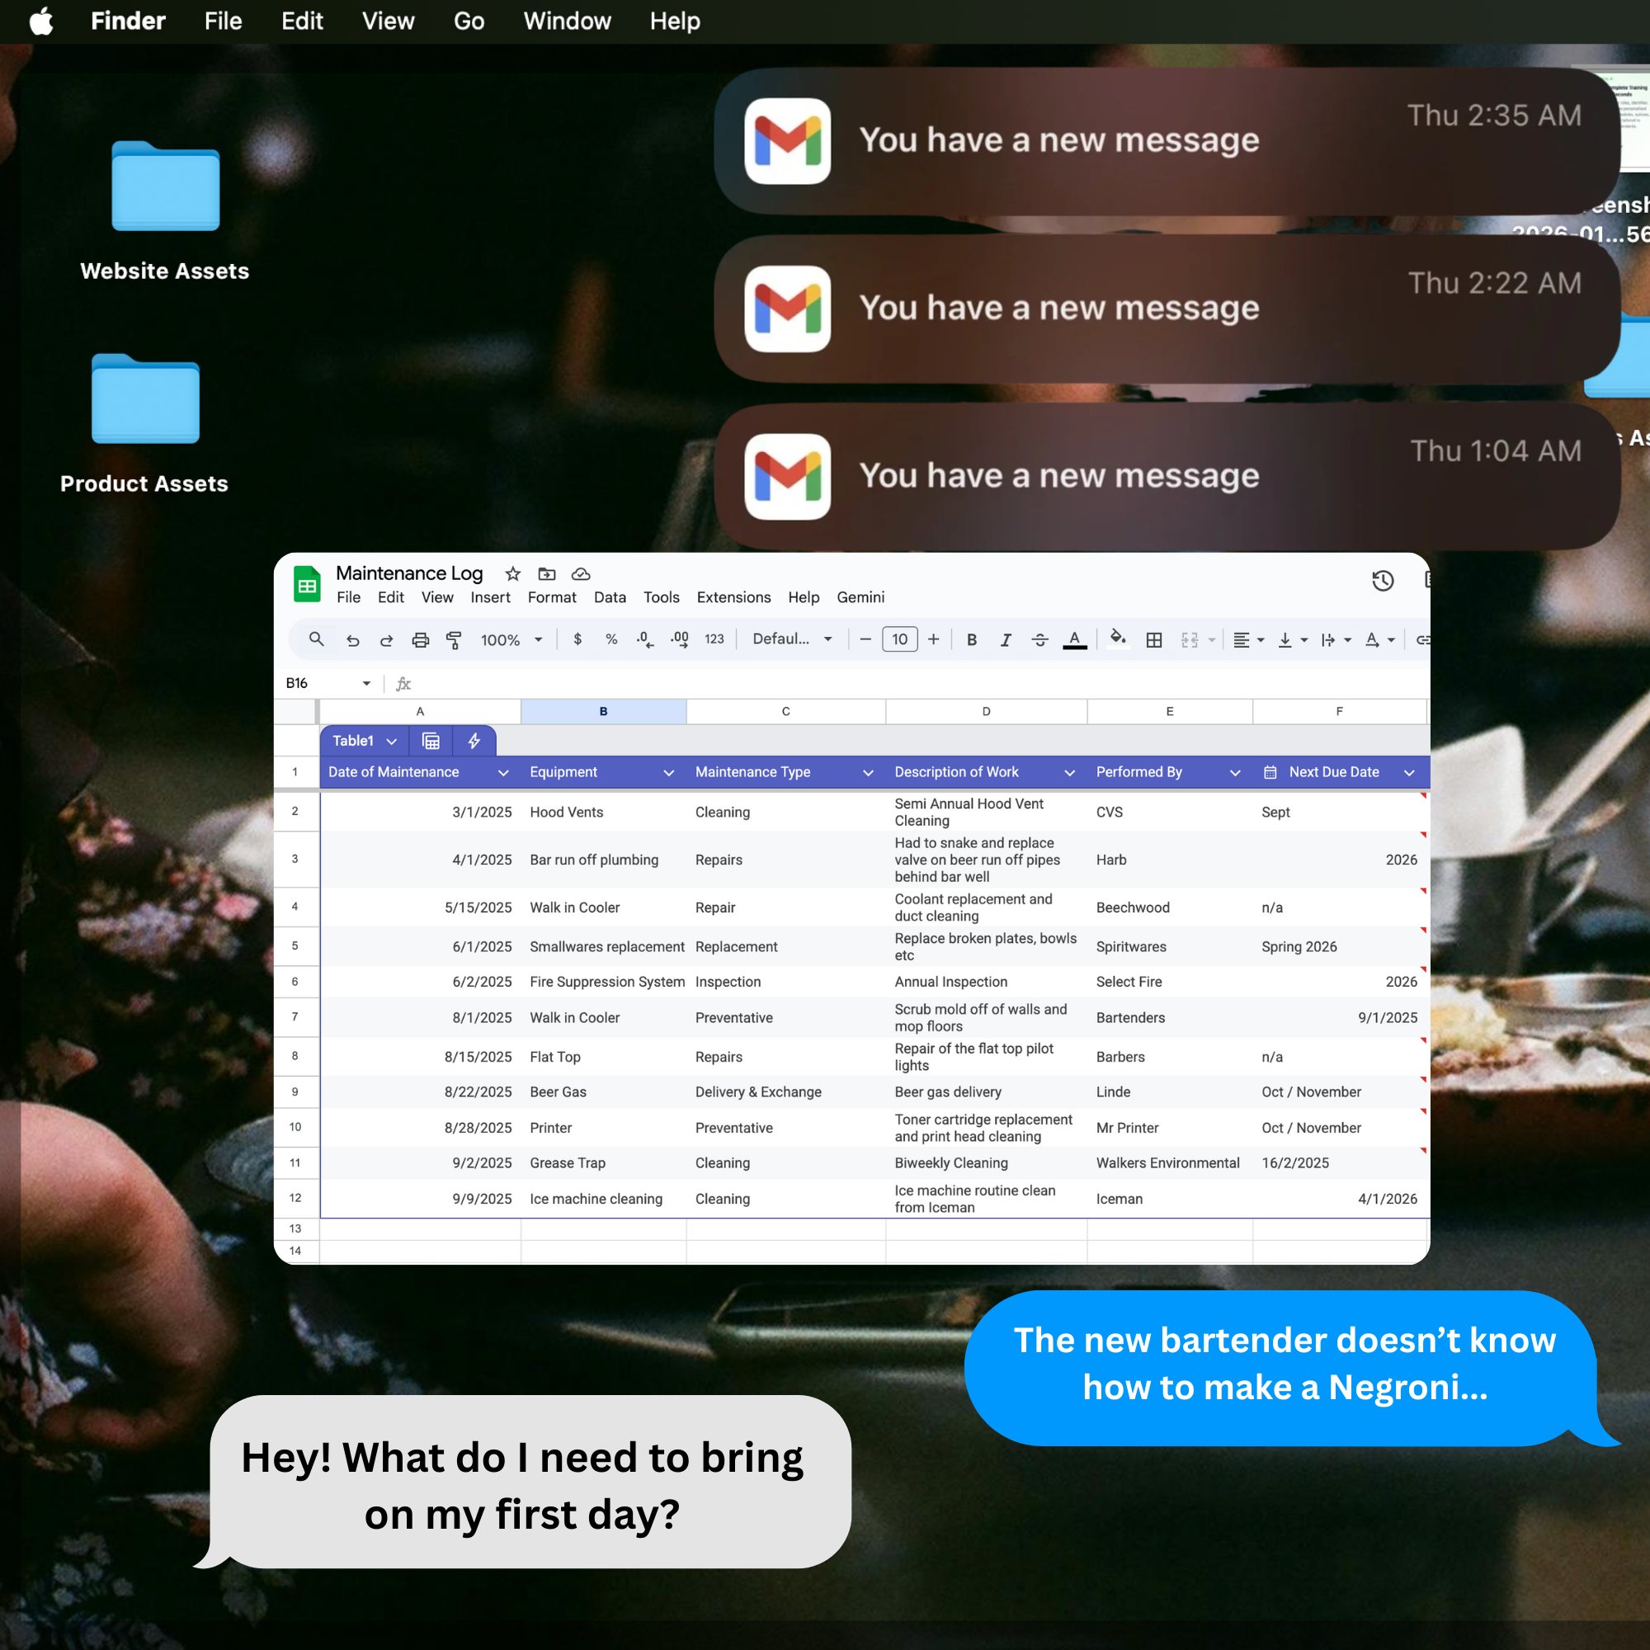This screenshot has width=1650, height=1650.
Task: Open vertical align dropdown
Action: click(x=1292, y=639)
